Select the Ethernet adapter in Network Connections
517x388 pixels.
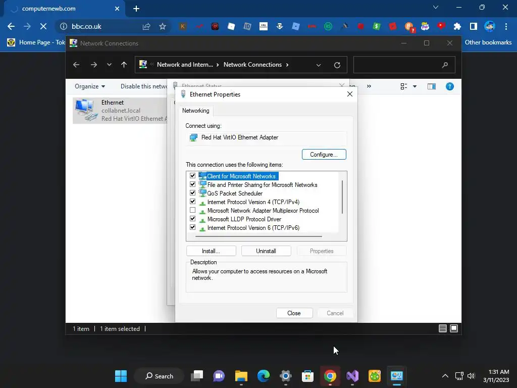120,111
